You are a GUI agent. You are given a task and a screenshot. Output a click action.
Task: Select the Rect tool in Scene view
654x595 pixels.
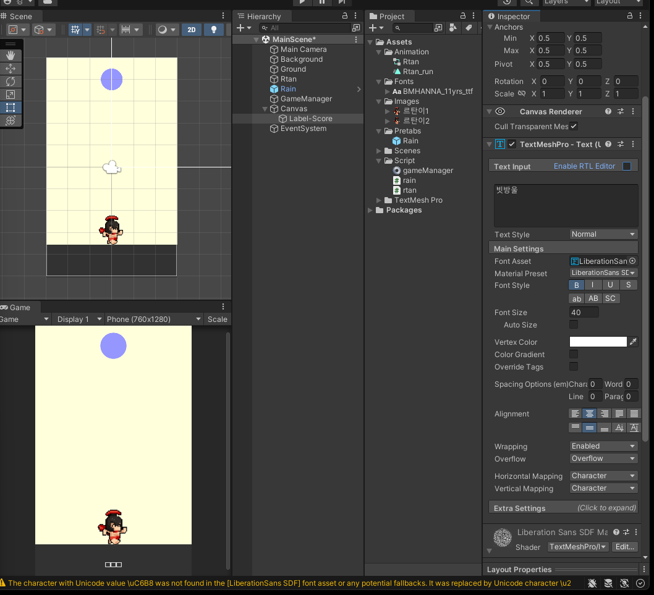11,108
